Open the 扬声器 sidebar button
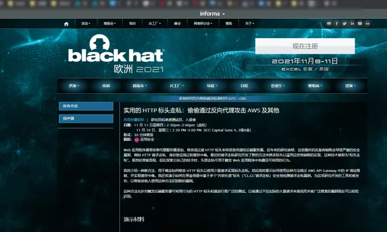387x232 pixels. [x=86, y=119]
